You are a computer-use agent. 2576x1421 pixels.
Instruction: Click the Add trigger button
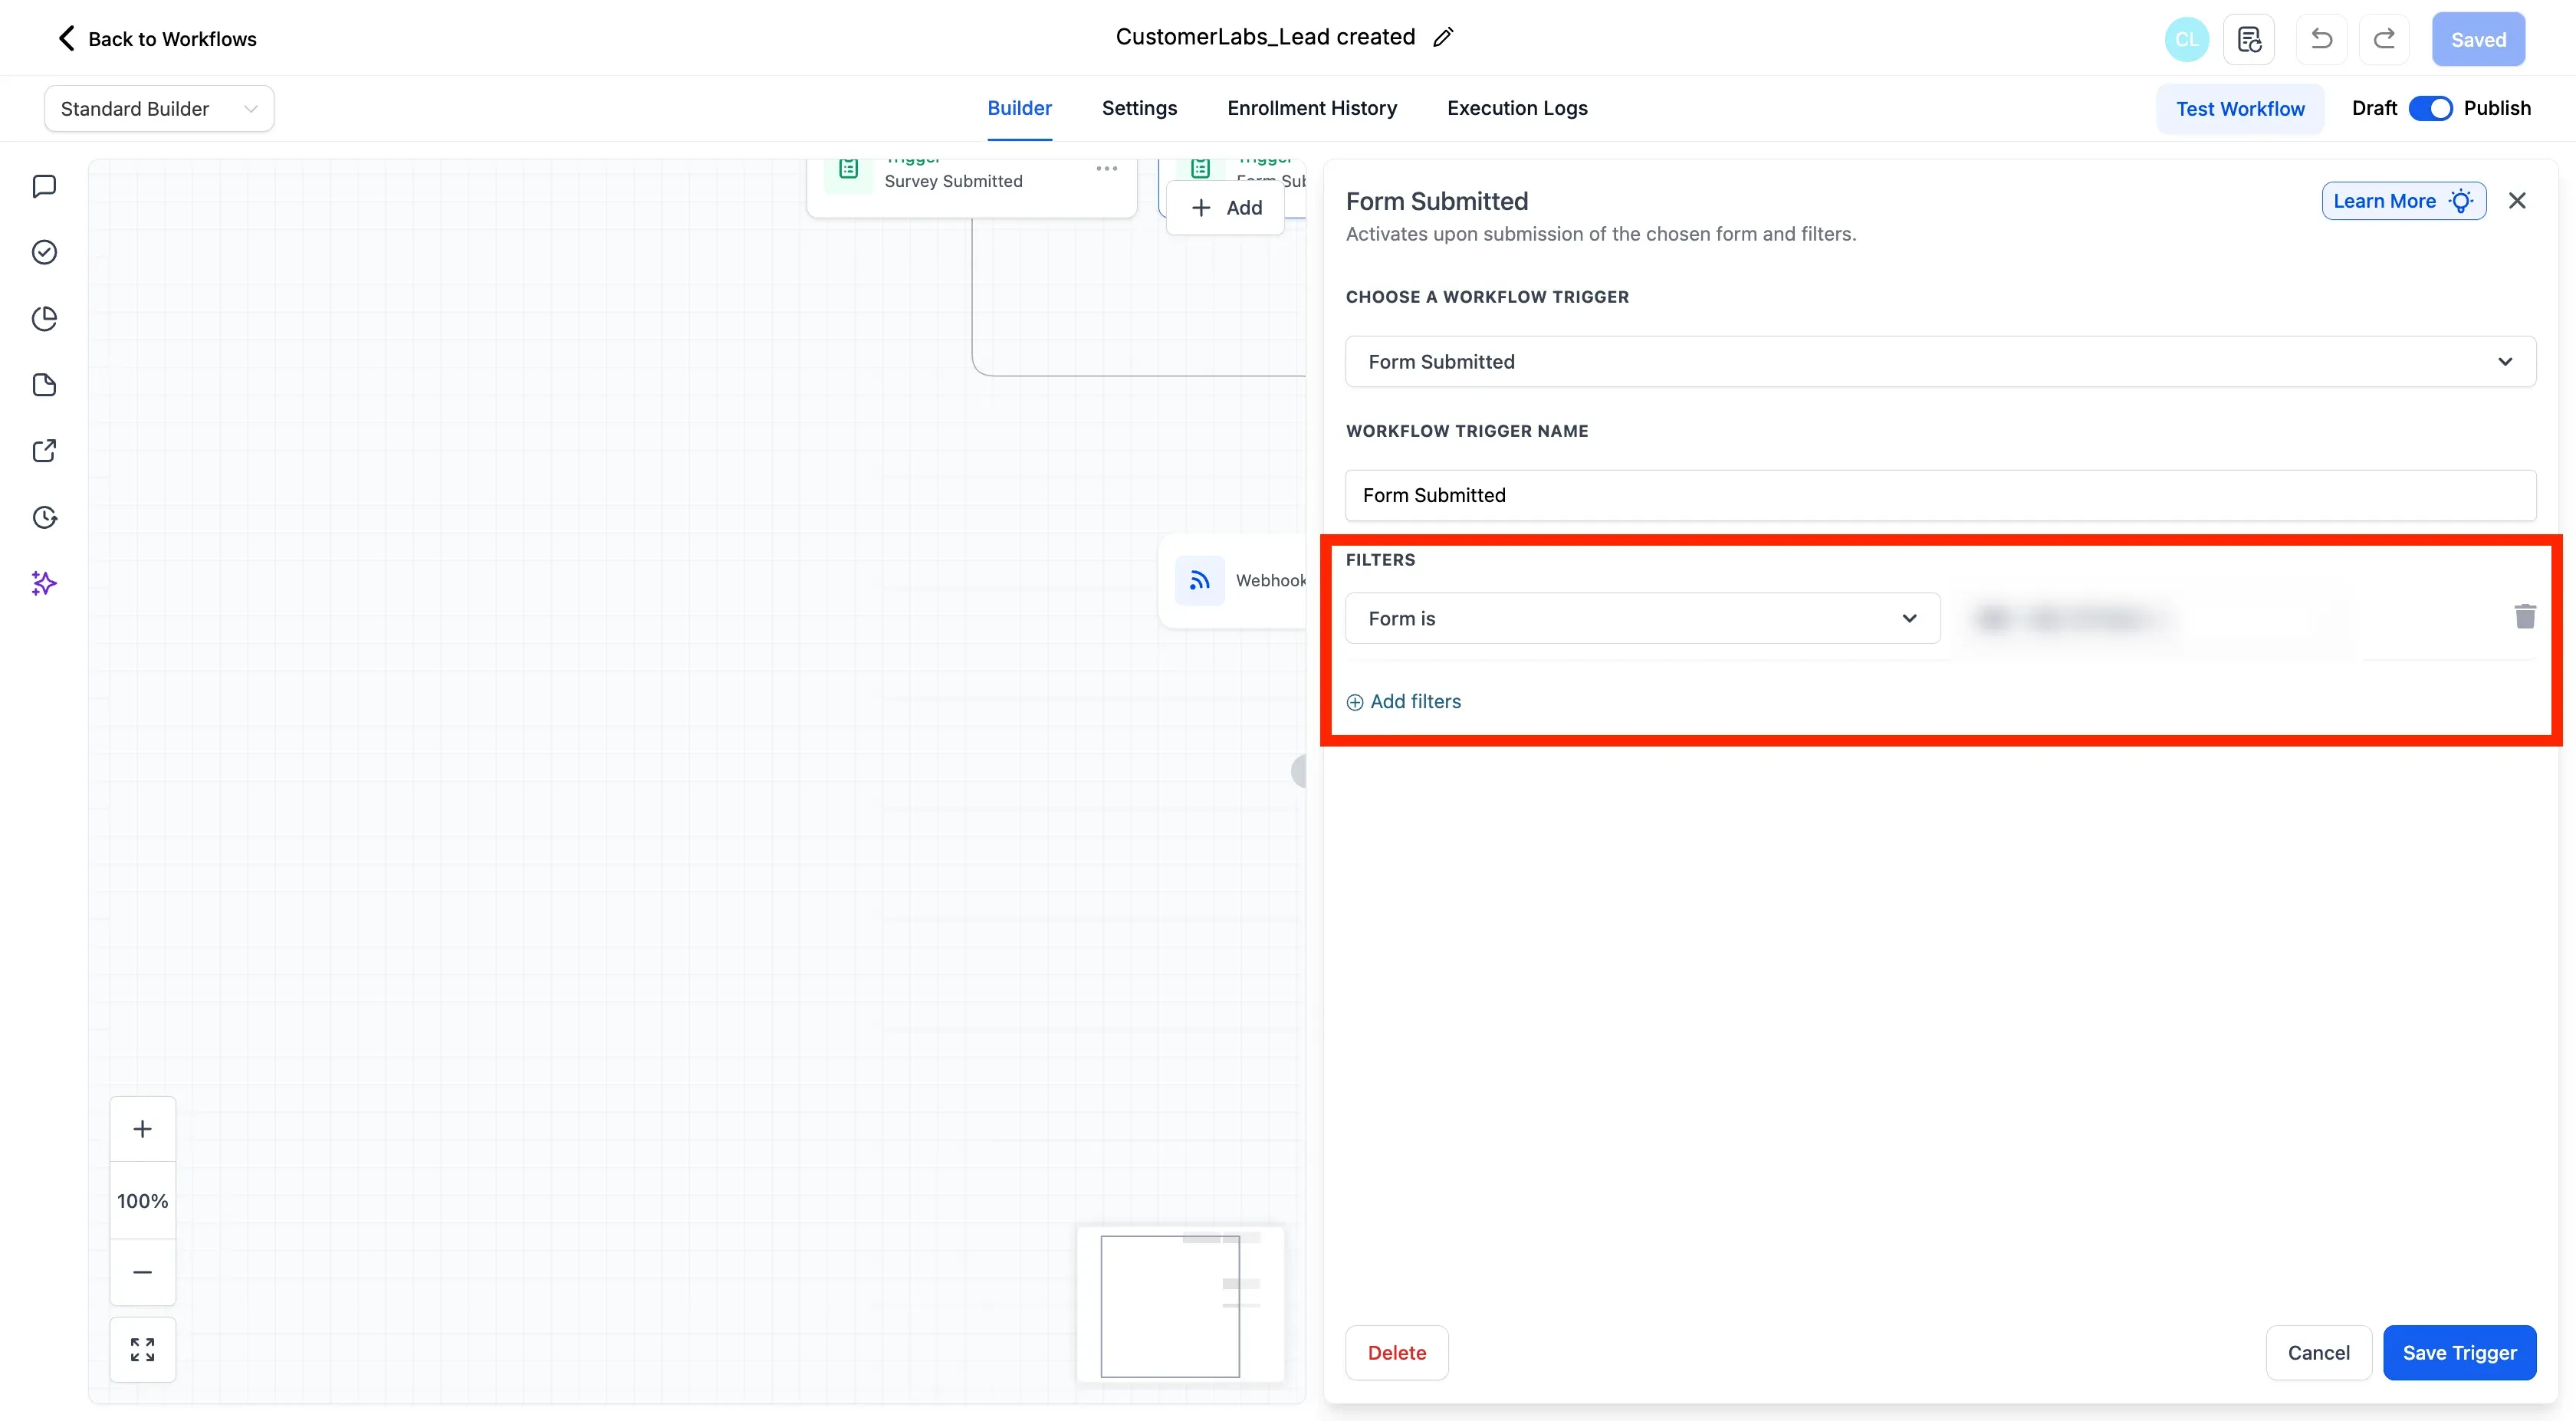click(1226, 208)
